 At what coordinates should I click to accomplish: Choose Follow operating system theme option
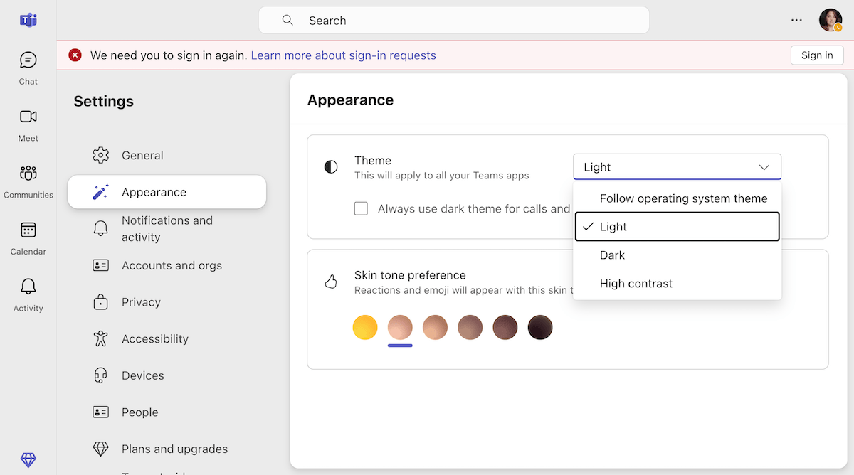677,198
